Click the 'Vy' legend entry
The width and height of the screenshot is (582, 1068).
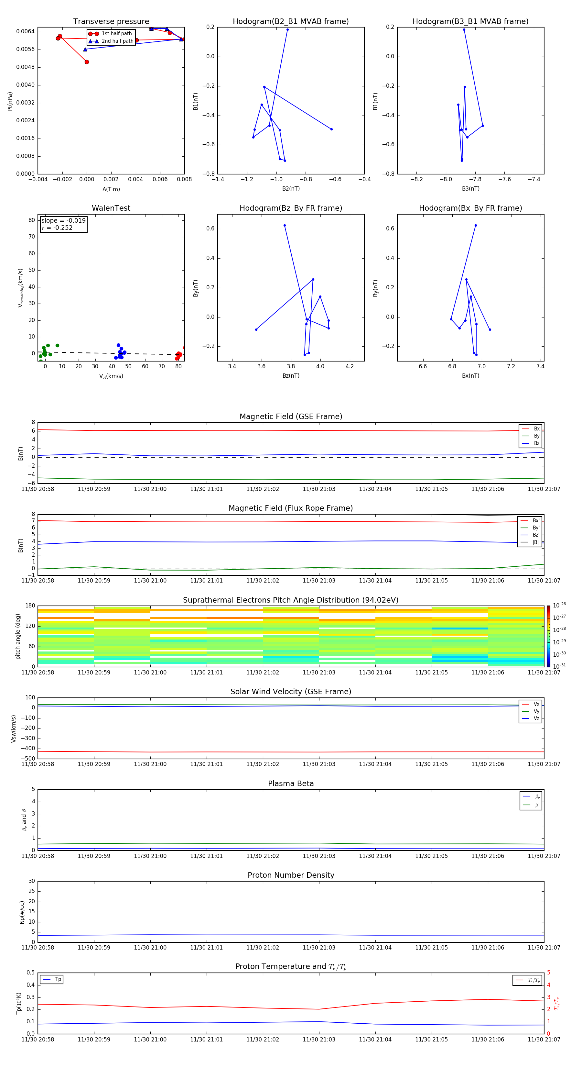coord(531,711)
